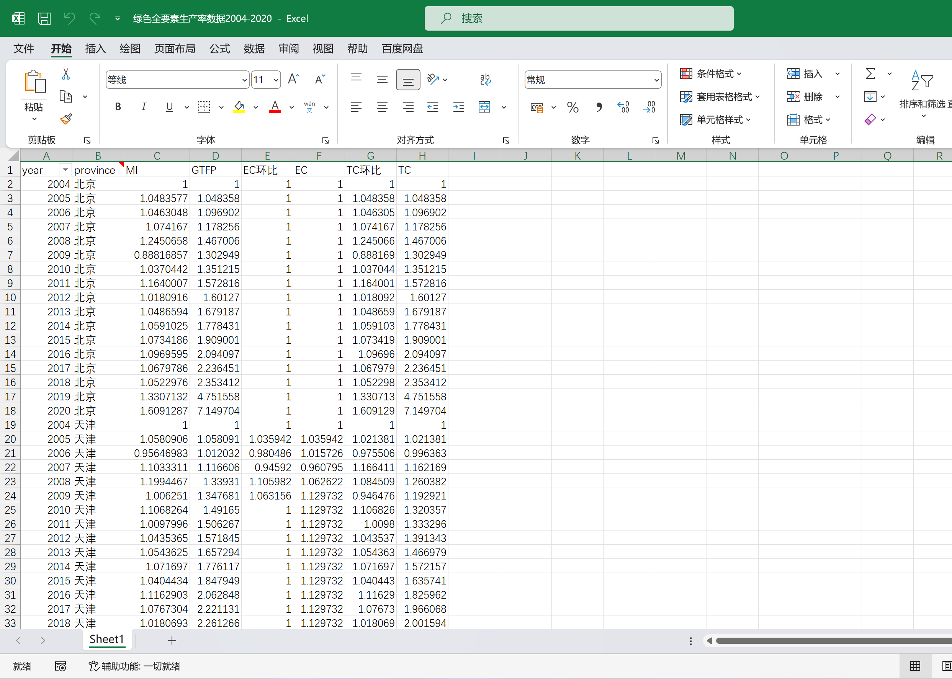Toggle Italic formatting

click(x=144, y=107)
